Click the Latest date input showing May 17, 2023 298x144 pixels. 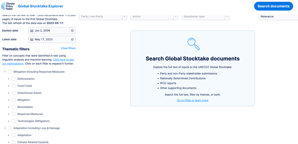point(52,39)
